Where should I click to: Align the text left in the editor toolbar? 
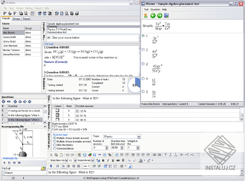(x=64, y=166)
